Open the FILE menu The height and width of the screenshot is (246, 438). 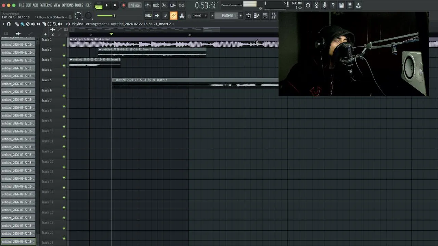tap(21, 5)
